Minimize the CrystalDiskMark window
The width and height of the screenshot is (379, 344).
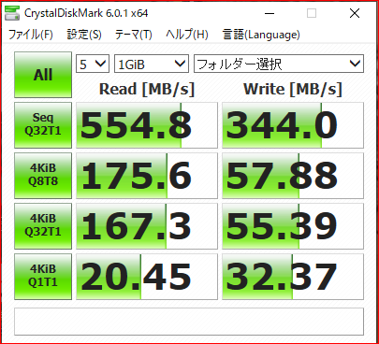click(270, 13)
